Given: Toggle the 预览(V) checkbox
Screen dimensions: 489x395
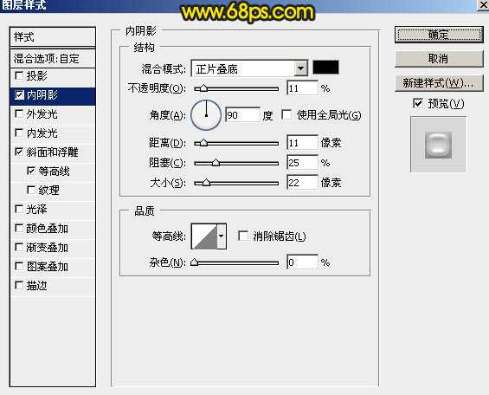Looking at the screenshot, I should (x=418, y=103).
